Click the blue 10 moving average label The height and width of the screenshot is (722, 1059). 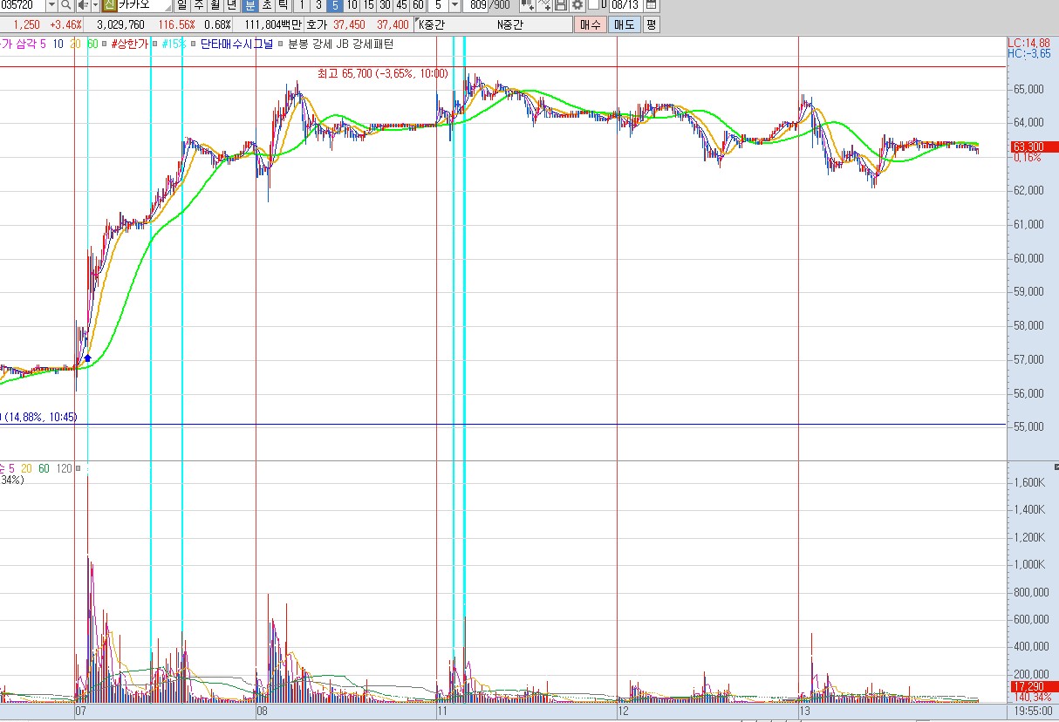58,44
